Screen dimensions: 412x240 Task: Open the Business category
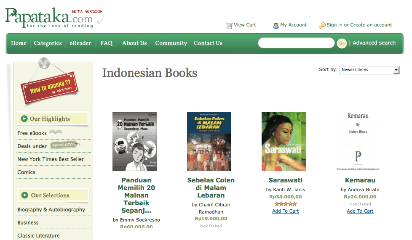[x=28, y=222]
